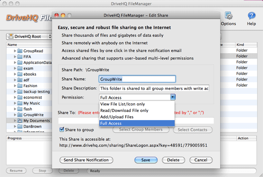Select the backup testing row
The image size is (263, 177).
[29, 92]
